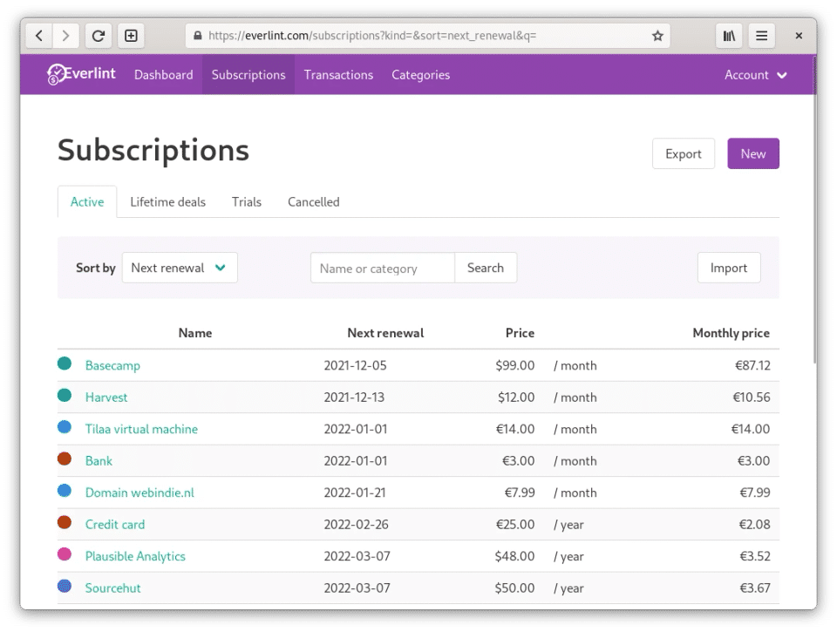Open the Credit card subscription link
Screen dimensions: 837x632
[x=115, y=524]
